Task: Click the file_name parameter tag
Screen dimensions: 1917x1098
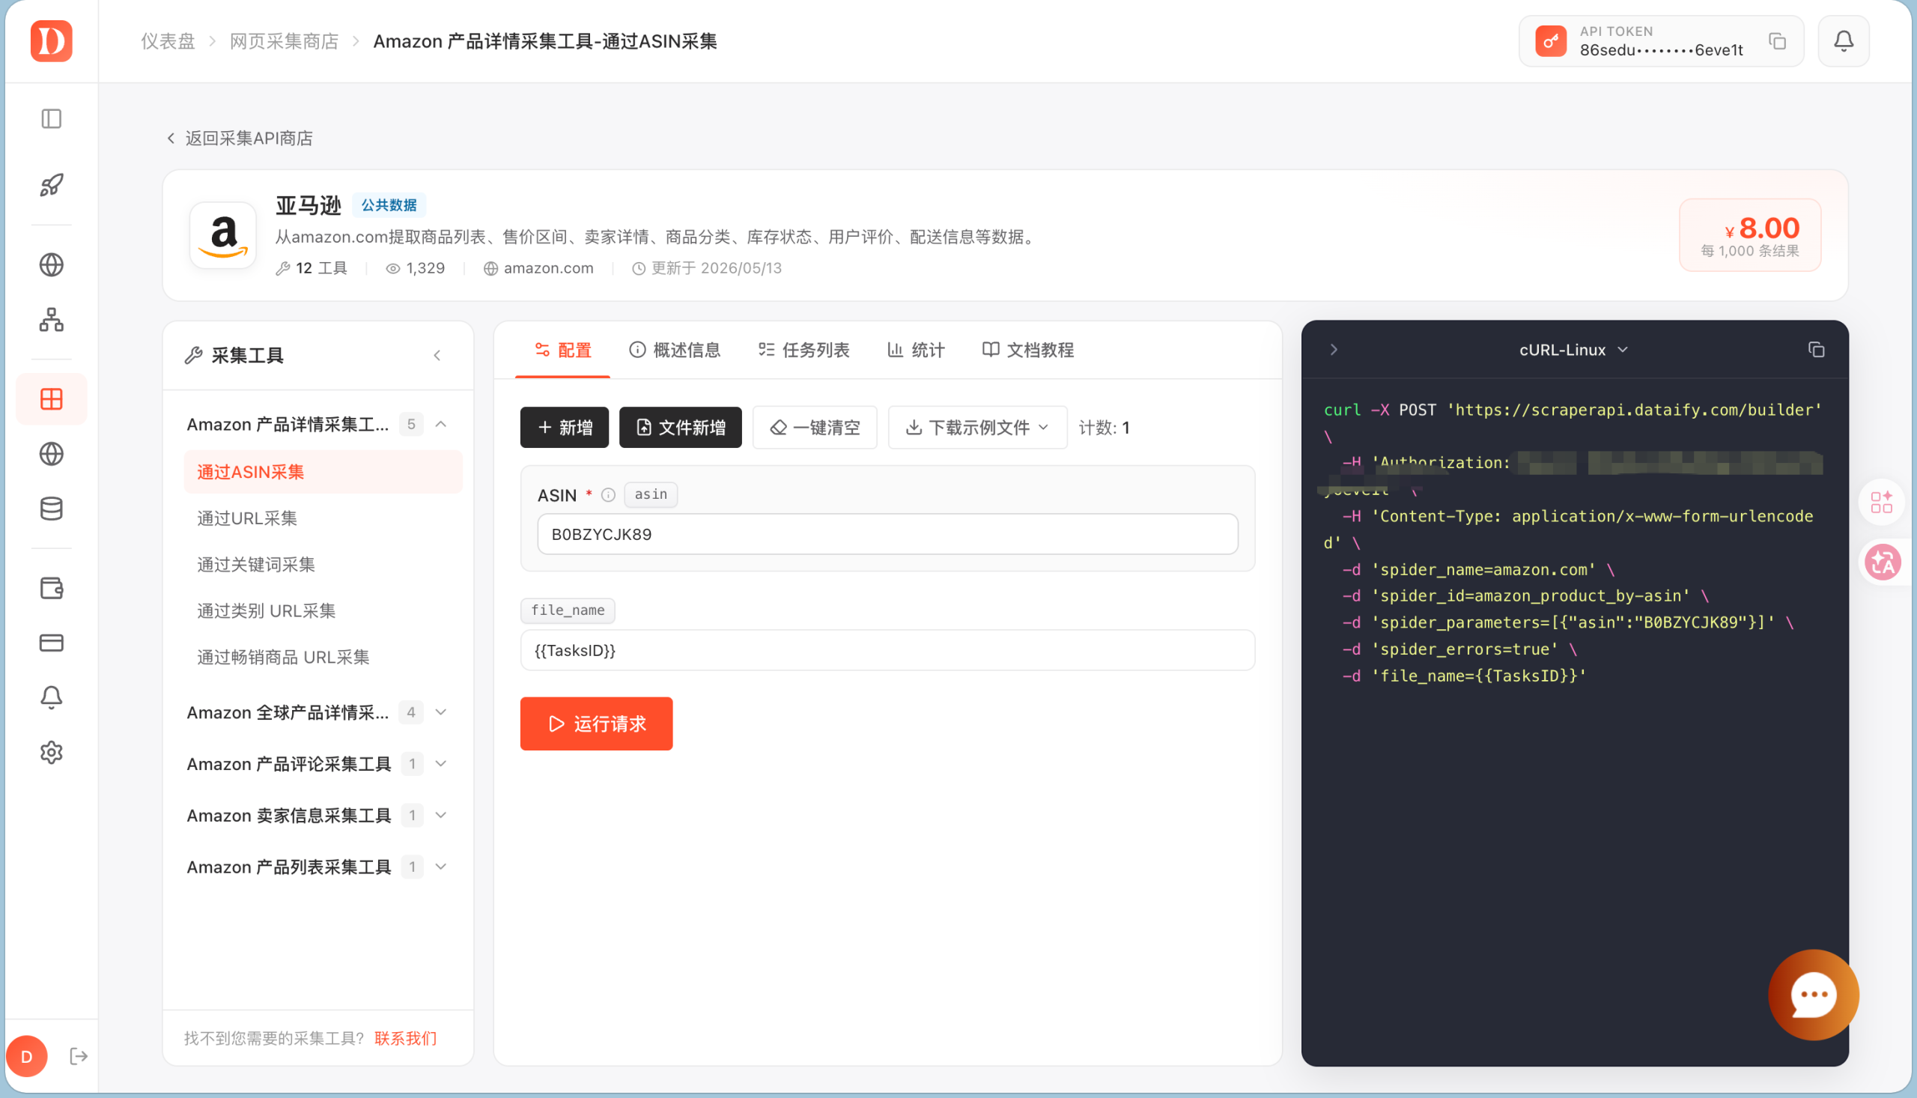Action: pyautogui.click(x=568, y=611)
